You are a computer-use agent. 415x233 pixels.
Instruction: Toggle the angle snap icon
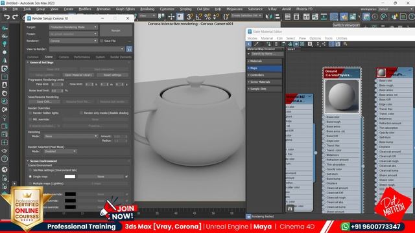[x=198, y=17]
